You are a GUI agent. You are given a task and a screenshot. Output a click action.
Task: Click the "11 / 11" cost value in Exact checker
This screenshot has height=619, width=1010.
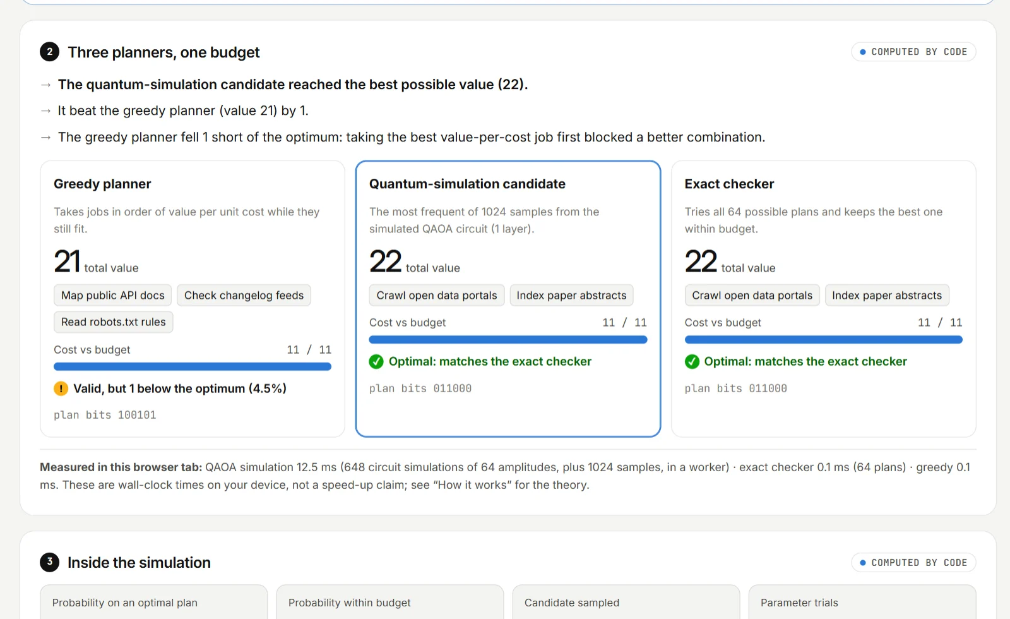[x=940, y=323]
